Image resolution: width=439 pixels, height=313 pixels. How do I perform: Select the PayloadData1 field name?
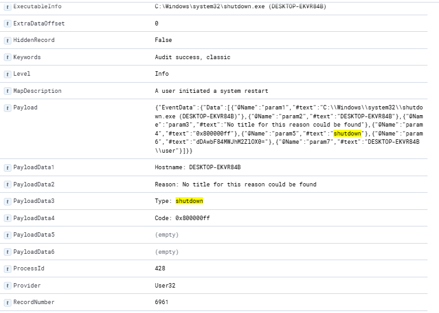[x=34, y=167]
